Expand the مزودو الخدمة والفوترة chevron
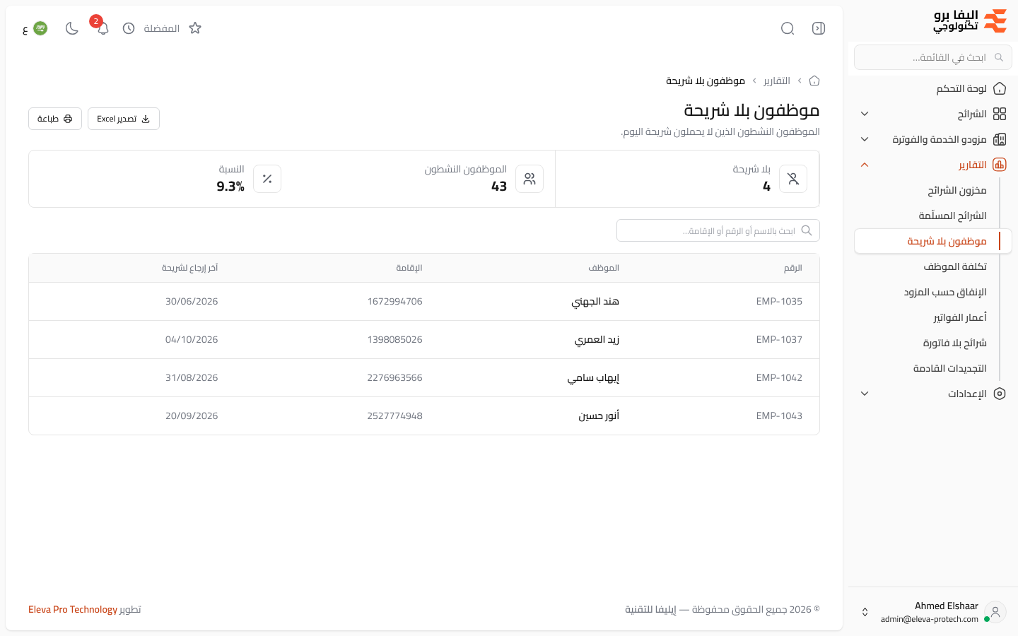 click(x=865, y=139)
